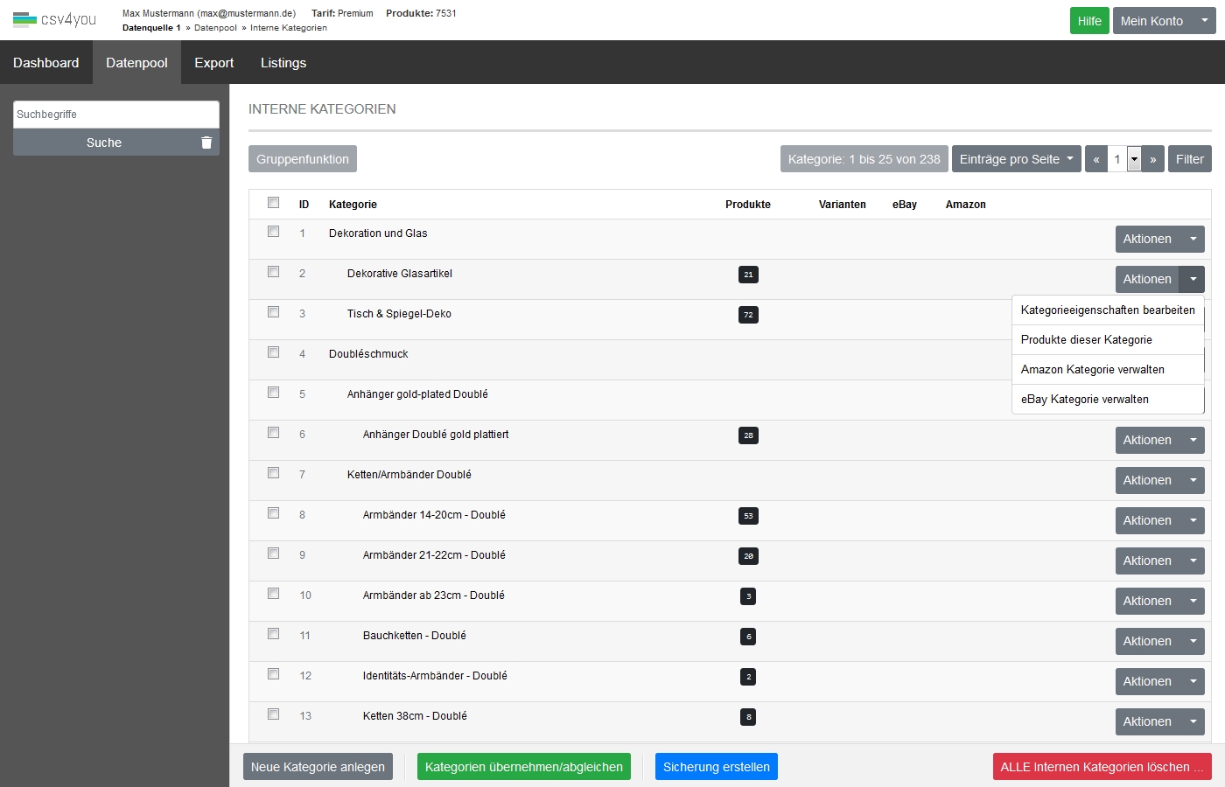Image resolution: width=1225 pixels, height=787 pixels.
Task: Click the csv4you logo
Action: coord(54,19)
